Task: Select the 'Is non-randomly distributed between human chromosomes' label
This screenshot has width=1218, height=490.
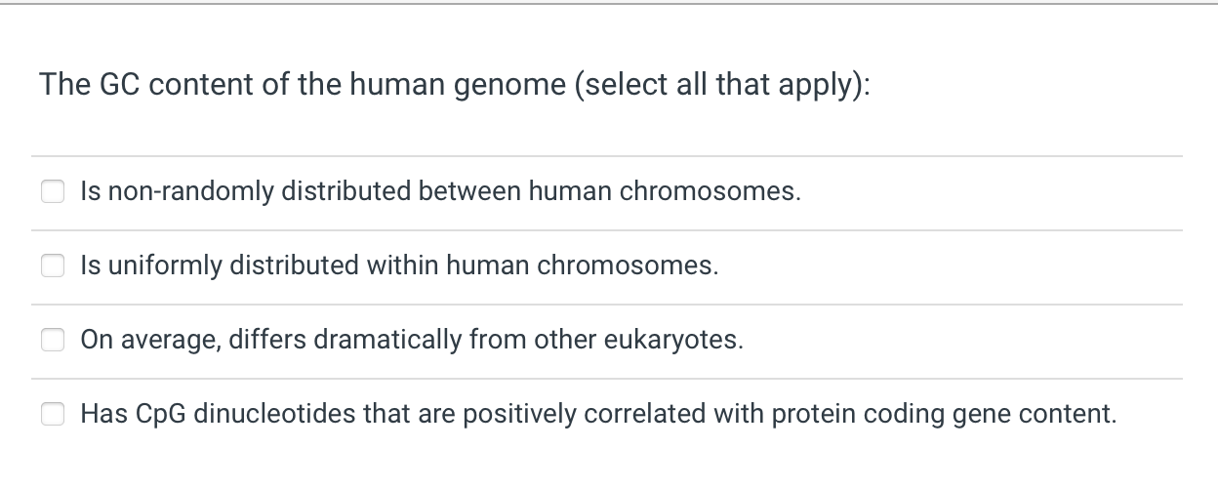Action: (x=441, y=191)
